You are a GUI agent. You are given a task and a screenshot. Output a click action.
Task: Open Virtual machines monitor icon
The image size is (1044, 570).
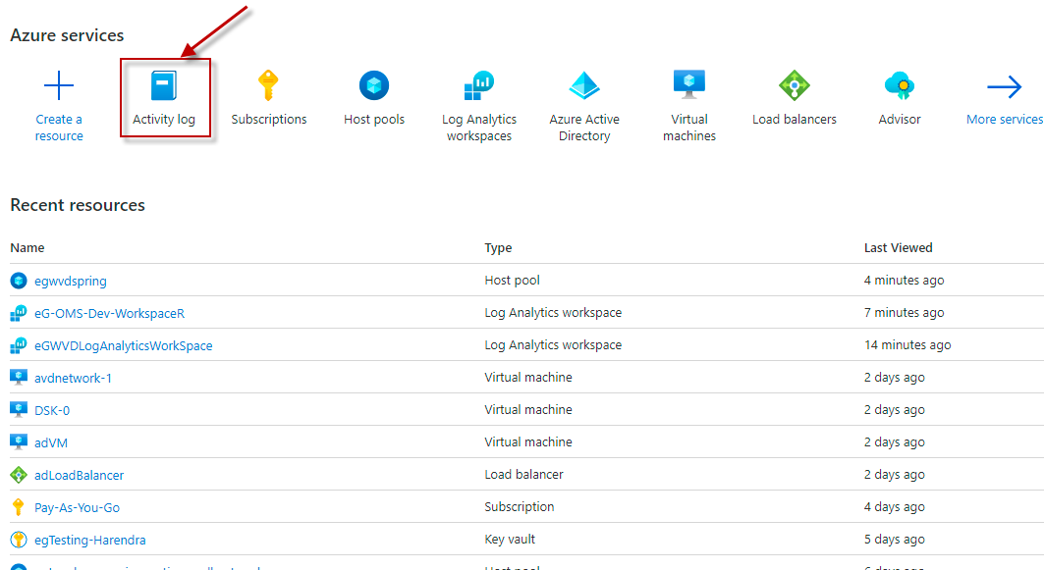[x=689, y=84]
